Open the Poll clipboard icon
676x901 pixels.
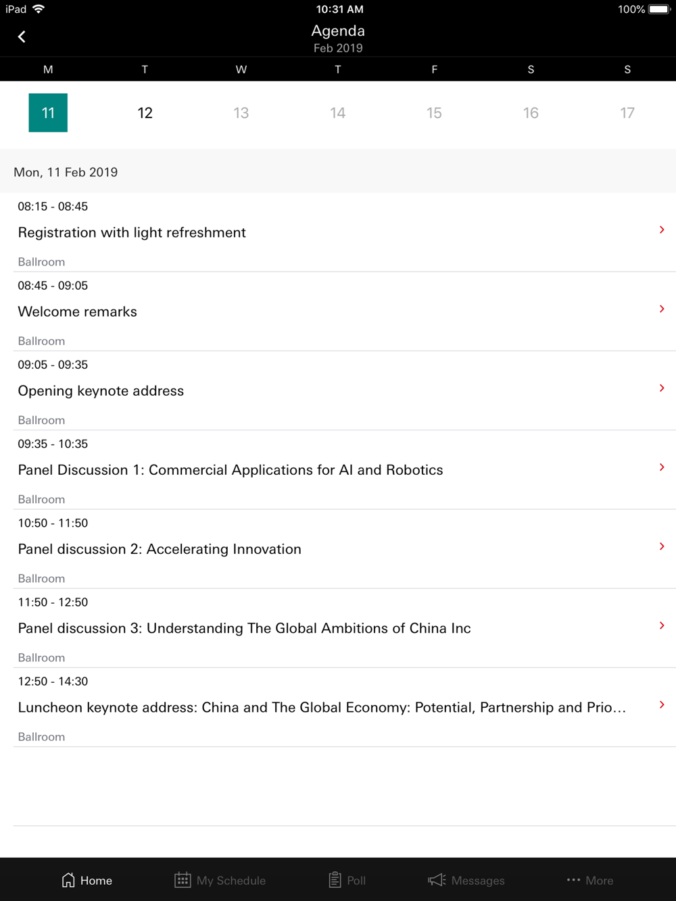[x=335, y=879]
